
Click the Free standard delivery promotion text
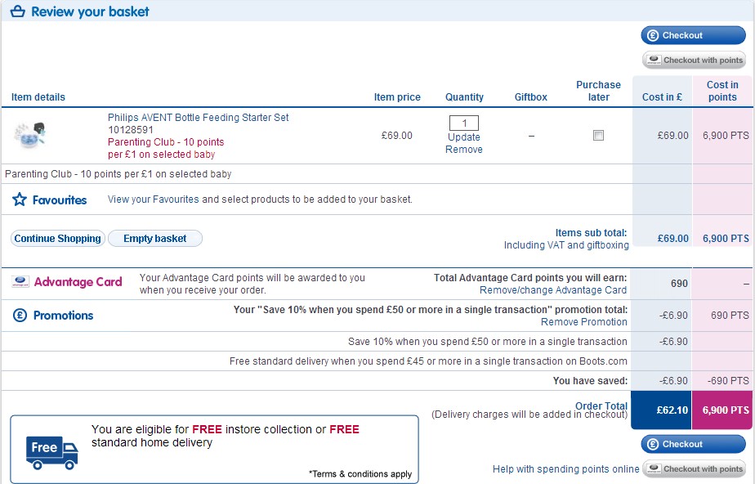tap(428, 361)
